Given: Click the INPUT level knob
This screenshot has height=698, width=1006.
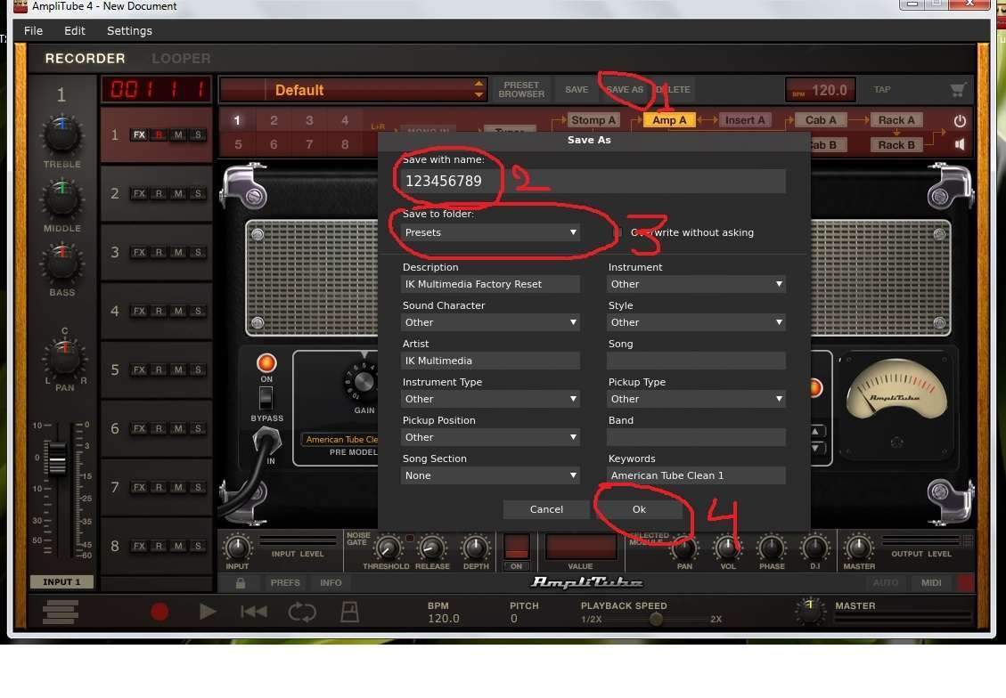Looking at the screenshot, I should (x=237, y=548).
